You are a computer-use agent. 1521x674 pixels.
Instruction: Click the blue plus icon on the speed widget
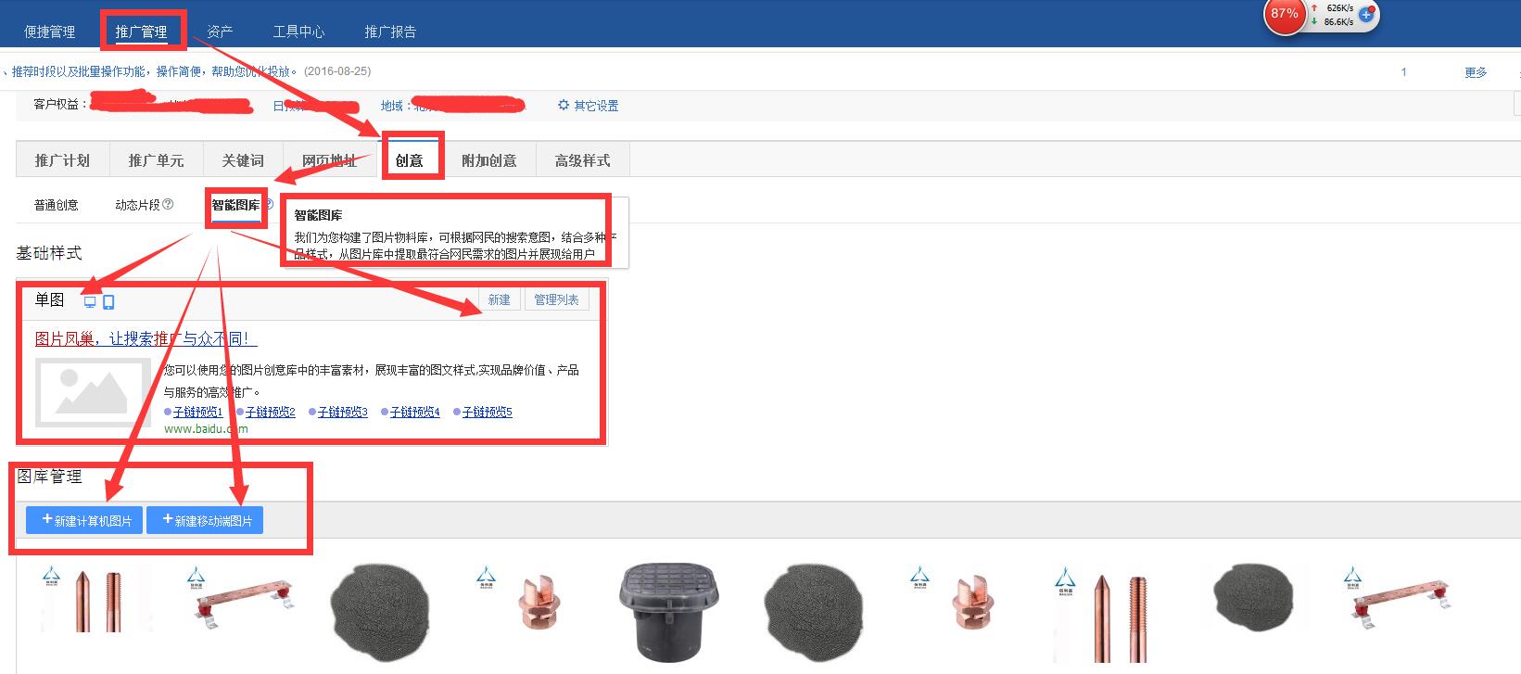(x=1365, y=15)
